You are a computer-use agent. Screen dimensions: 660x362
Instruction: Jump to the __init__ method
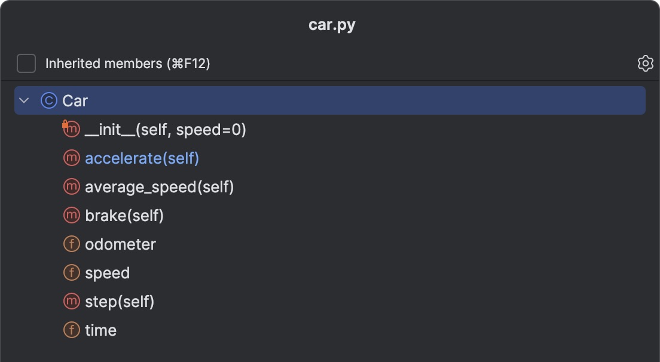(x=166, y=129)
